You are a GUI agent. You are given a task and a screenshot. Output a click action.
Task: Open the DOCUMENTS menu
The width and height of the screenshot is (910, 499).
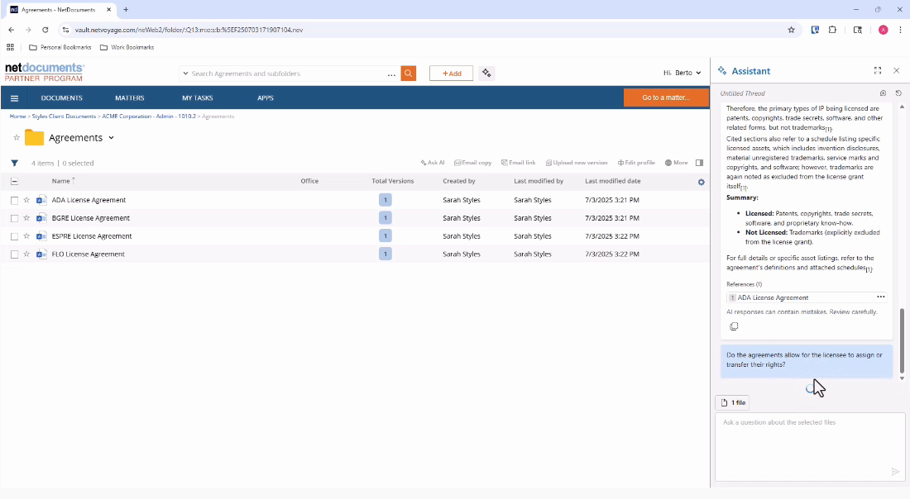click(x=61, y=98)
